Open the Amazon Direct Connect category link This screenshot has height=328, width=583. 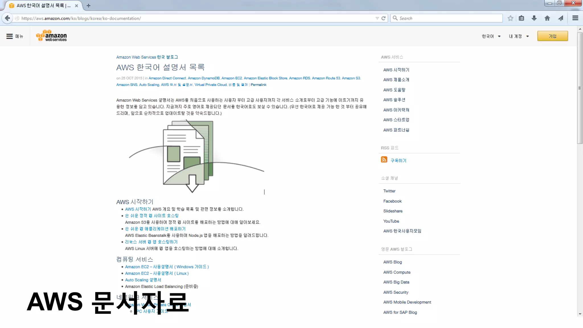click(x=167, y=78)
